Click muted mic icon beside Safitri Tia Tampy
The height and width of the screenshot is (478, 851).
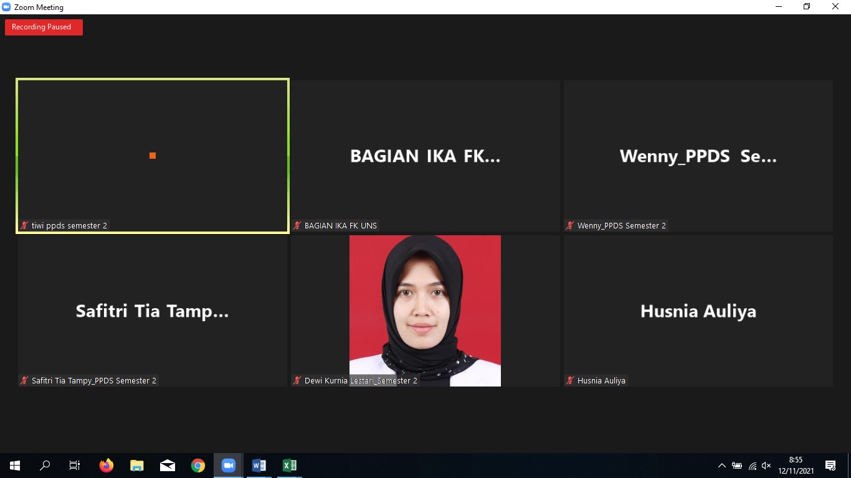pyautogui.click(x=25, y=380)
